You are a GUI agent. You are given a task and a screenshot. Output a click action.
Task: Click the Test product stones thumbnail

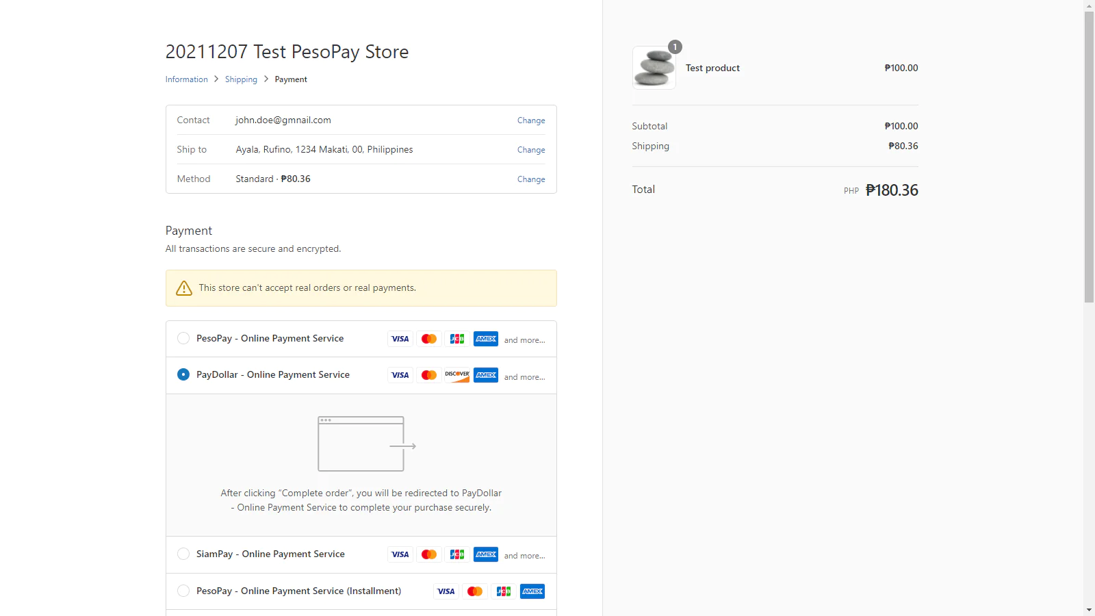(654, 68)
